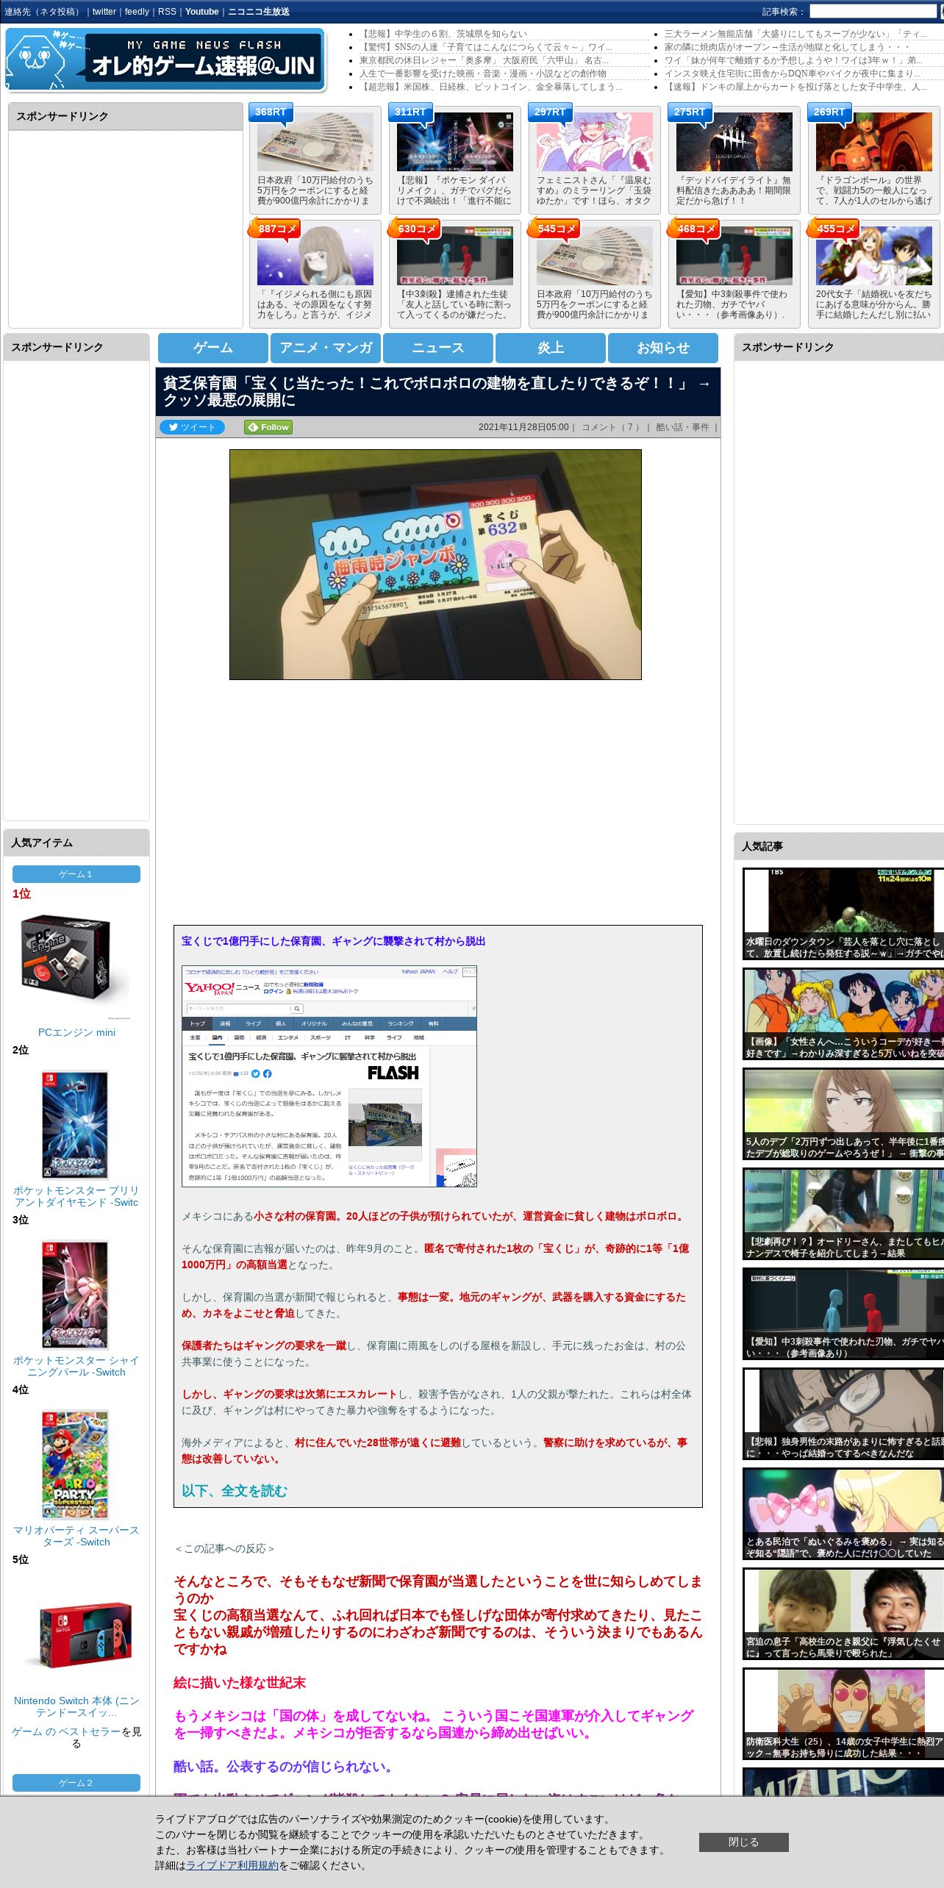
Task: Open popular article 5人のデブ 2万円 thumbnail
Action: (843, 1114)
